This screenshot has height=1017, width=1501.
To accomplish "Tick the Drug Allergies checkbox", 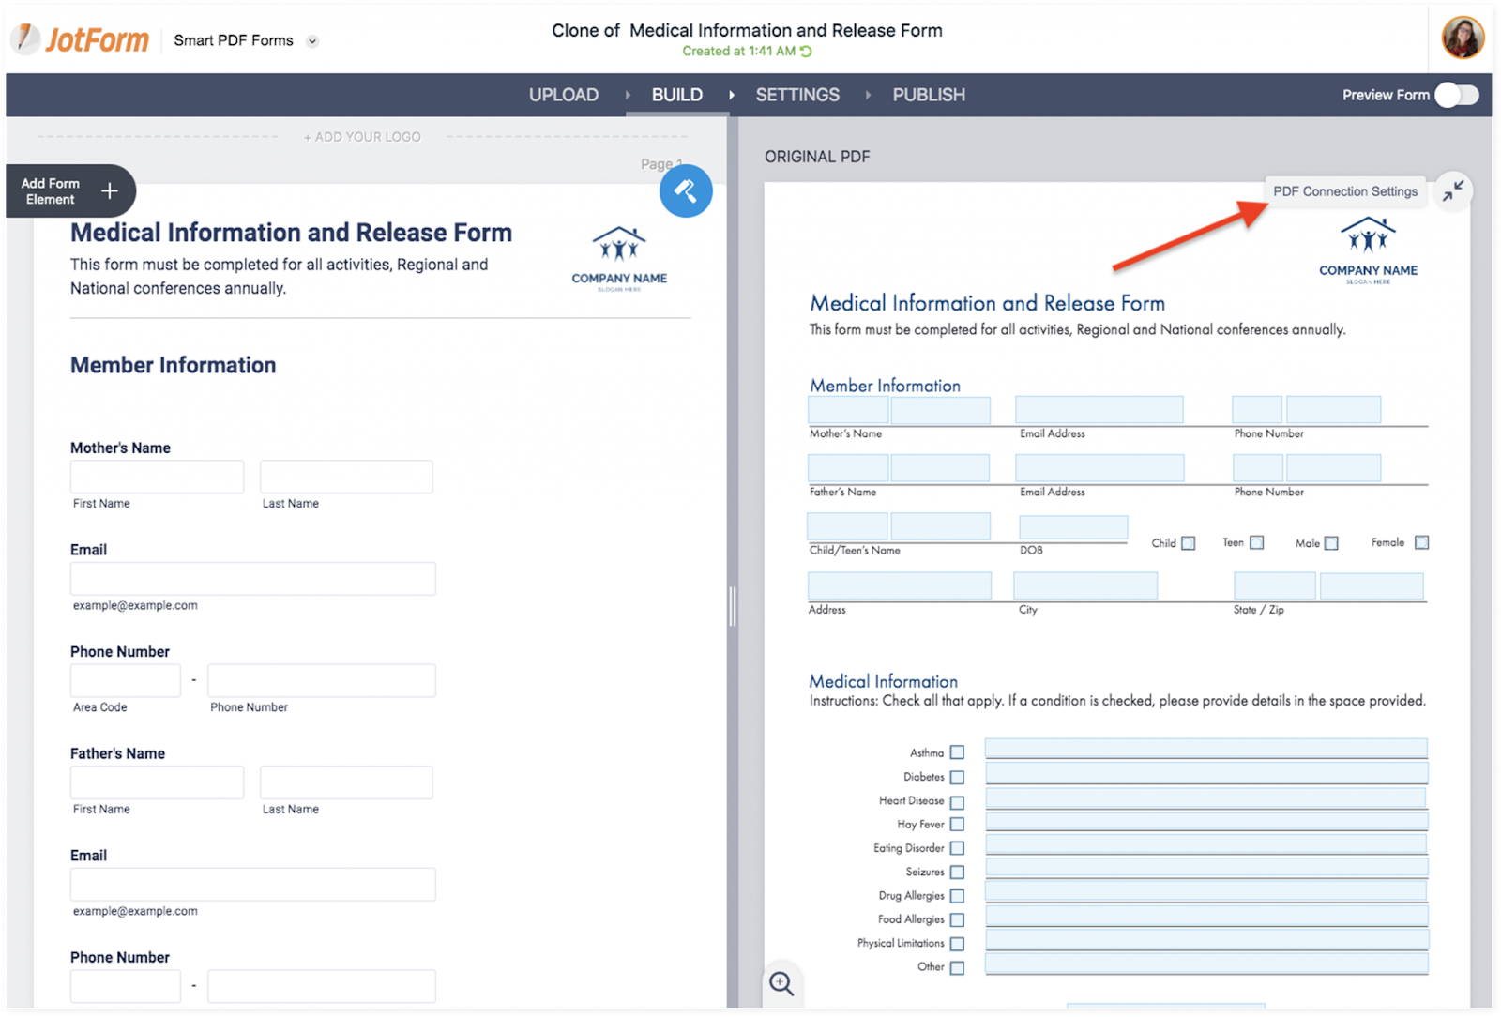I will tap(957, 896).
